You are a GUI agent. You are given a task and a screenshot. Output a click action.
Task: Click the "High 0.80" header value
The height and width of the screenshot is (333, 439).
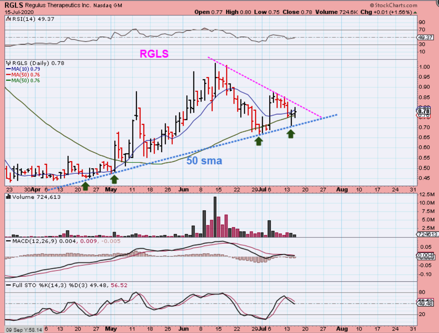point(238,12)
